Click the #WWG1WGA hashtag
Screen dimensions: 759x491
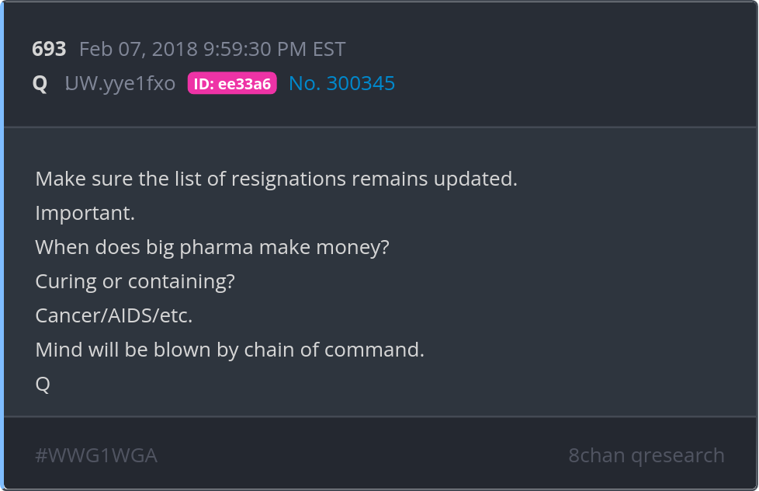click(96, 455)
